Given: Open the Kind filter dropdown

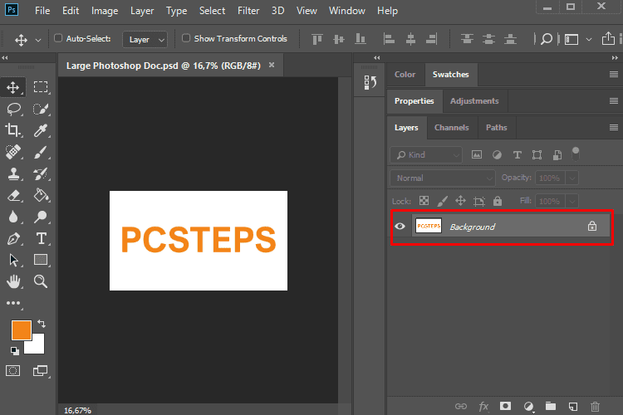Looking at the screenshot, I should tap(427, 155).
